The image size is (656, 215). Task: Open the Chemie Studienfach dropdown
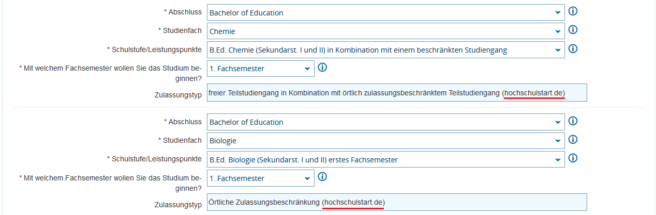pos(385,31)
